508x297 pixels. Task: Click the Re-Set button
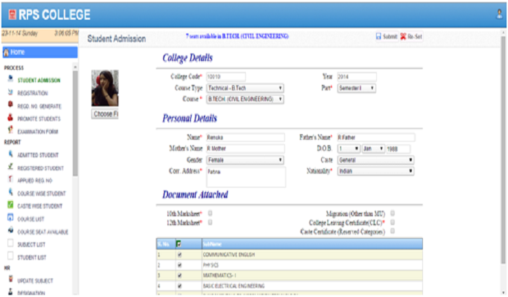pyautogui.click(x=411, y=36)
